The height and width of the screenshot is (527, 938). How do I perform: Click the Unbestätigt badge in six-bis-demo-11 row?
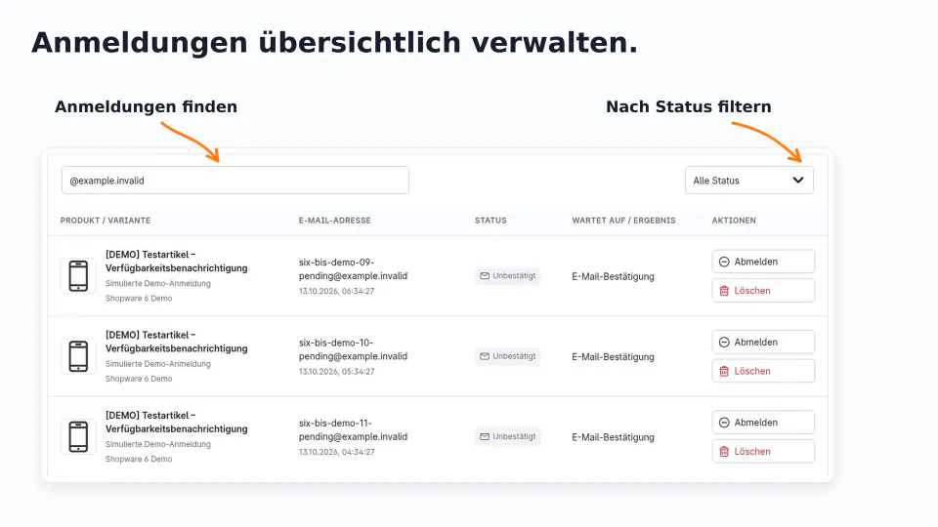(508, 437)
